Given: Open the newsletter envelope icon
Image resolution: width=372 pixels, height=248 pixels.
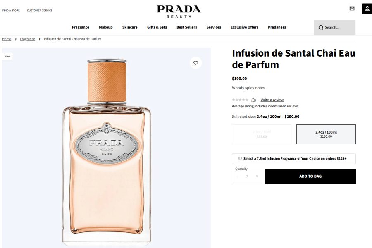Looking at the screenshot, I should (352, 9).
